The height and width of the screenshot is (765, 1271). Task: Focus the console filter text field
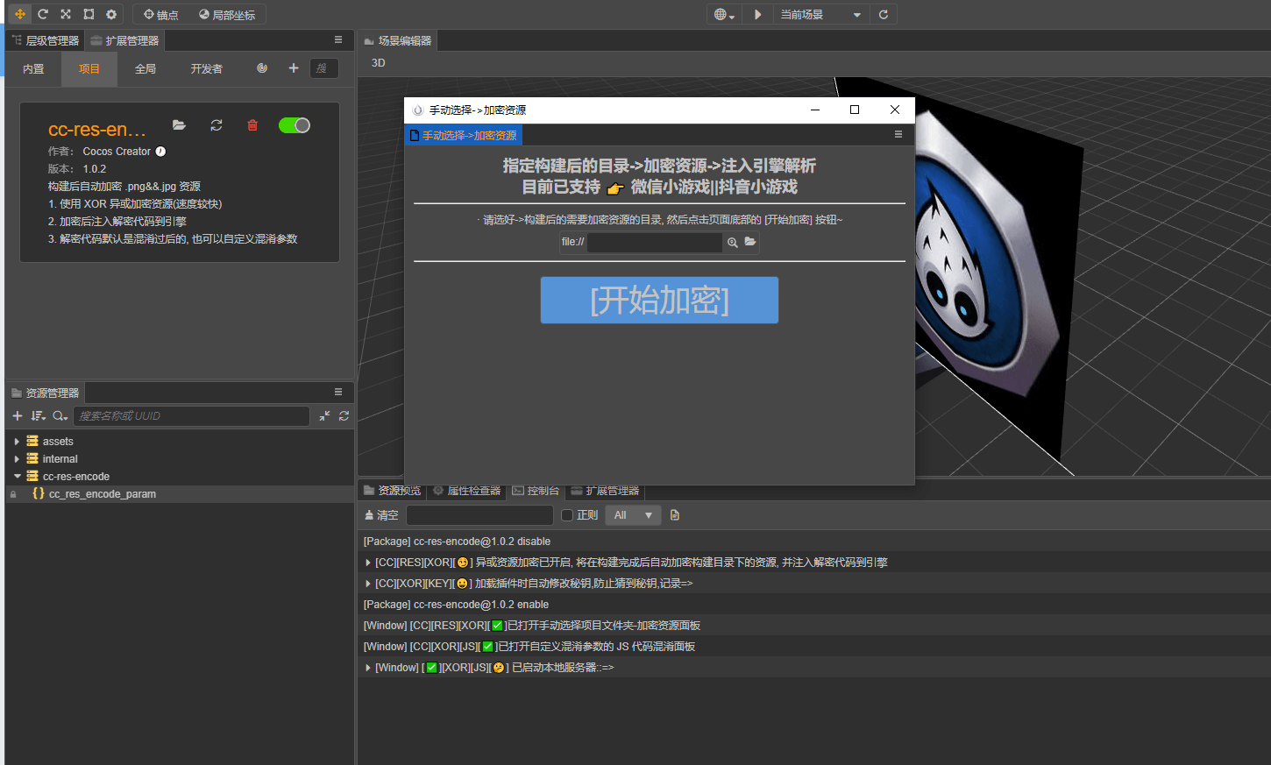(x=479, y=515)
